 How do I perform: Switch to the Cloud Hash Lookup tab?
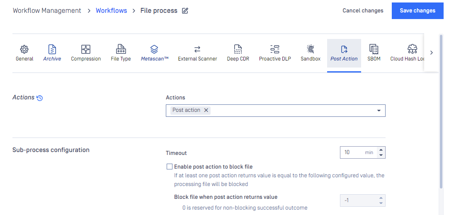click(x=407, y=53)
